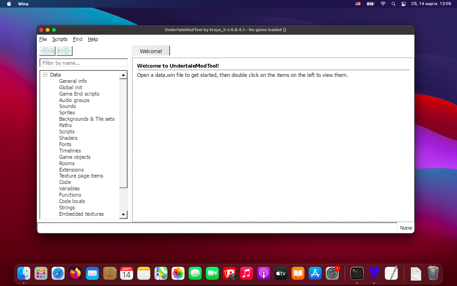Image resolution: width=457 pixels, height=286 pixels.
Task: Collapse the Data tree node
Action: pos(45,75)
